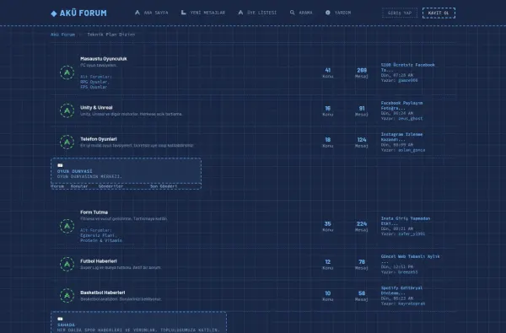This screenshot has width=506, height=333.
Task: Open last post 'Spotify Editöryal Dinleme...'
Action: click(401, 290)
